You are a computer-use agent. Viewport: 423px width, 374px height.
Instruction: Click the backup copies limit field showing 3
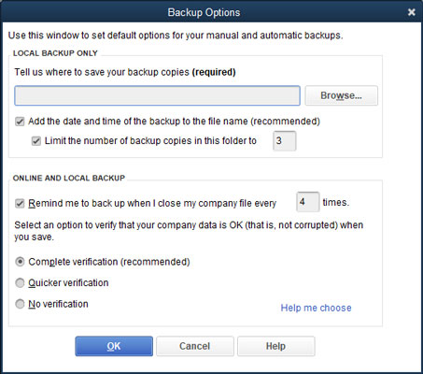pos(284,141)
